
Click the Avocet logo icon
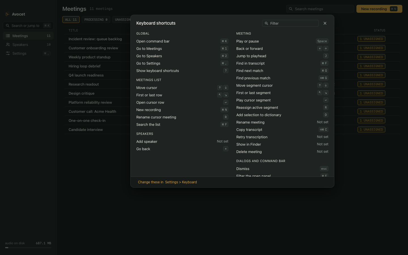click(x=7, y=14)
